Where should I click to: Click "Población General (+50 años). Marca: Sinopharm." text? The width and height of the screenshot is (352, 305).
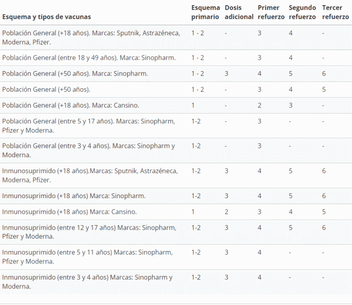75,74
